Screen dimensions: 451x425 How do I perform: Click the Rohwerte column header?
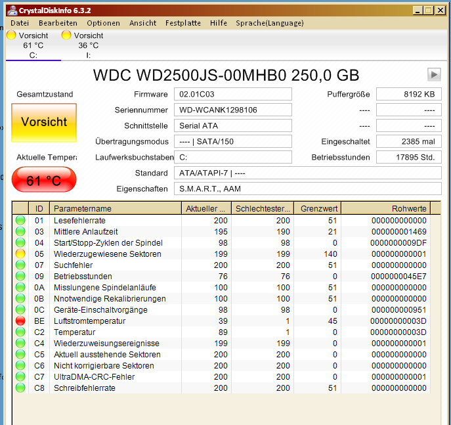point(386,208)
